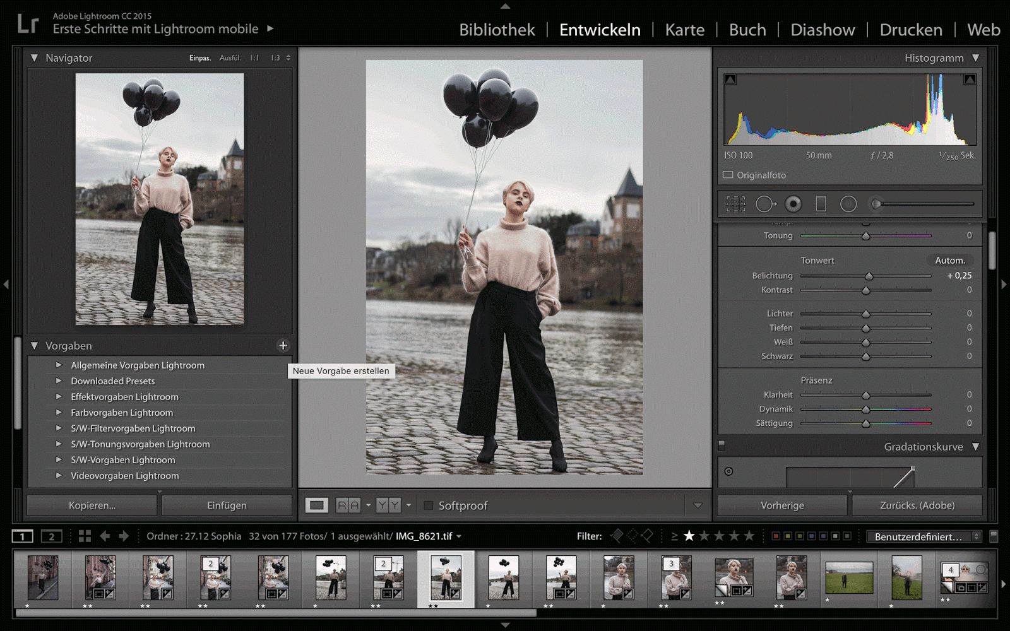This screenshot has height=631, width=1010.
Task: Toggle the Gradationskurve panel on/off switch
Action: [x=722, y=445]
